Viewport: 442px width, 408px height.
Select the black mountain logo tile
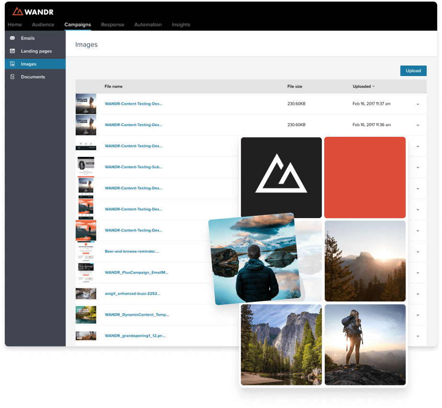[x=281, y=177]
